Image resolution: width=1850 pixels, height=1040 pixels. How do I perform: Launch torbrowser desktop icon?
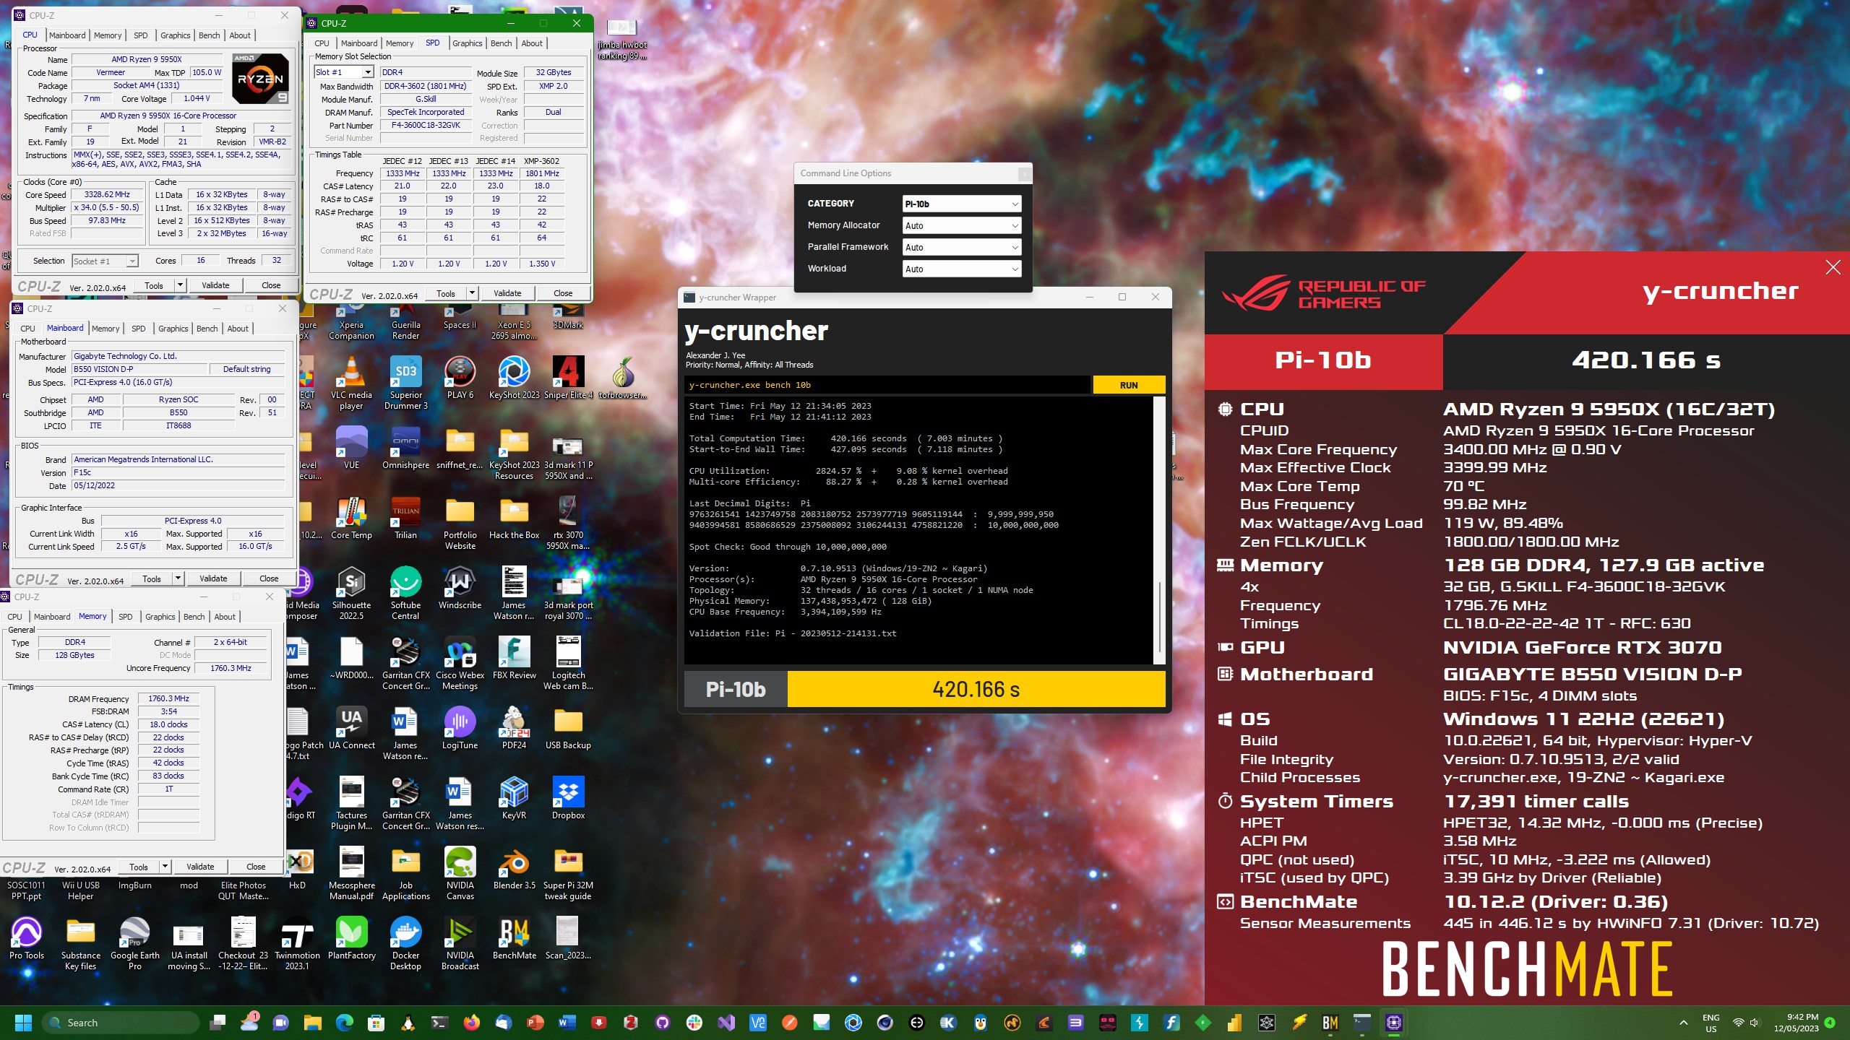tap(622, 378)
